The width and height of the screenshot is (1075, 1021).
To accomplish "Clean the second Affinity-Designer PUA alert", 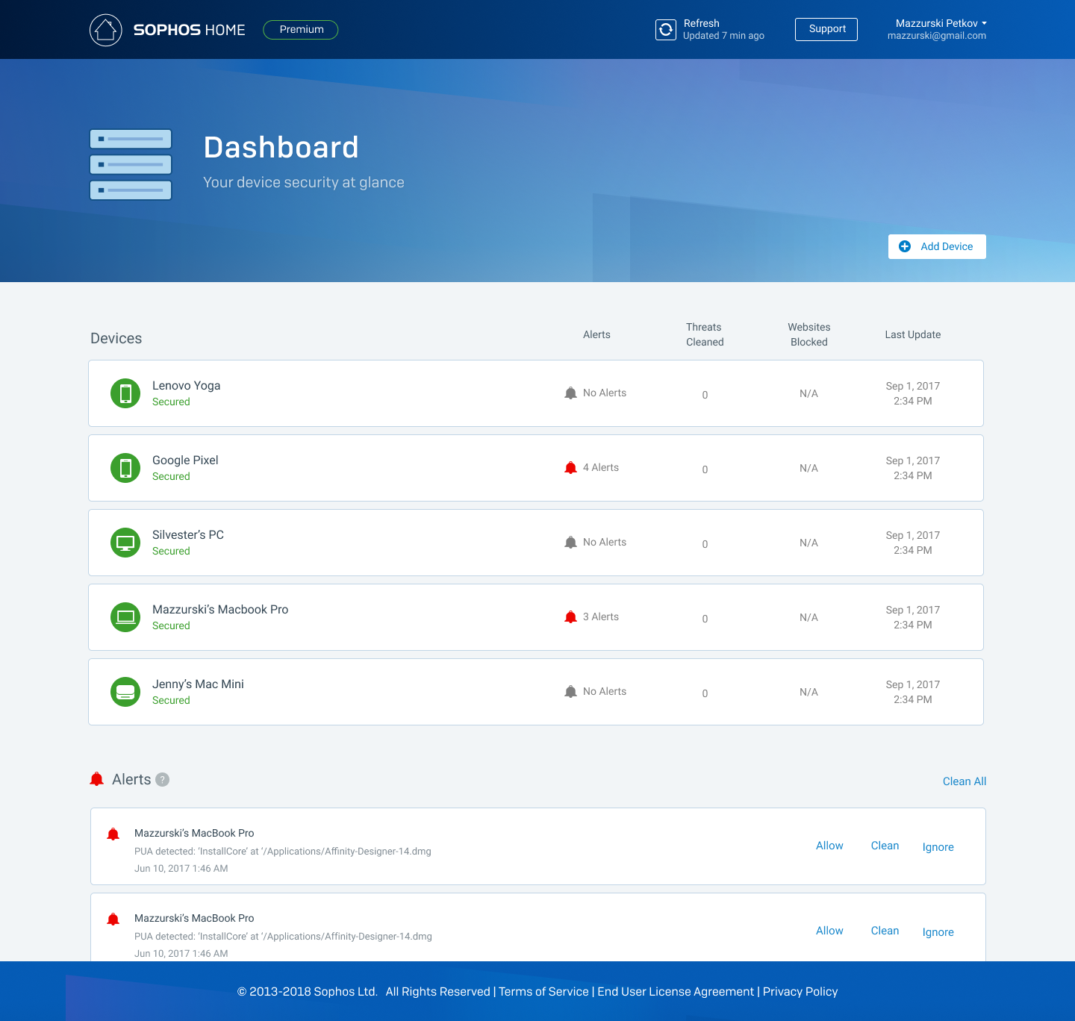I will (x=885, y=931).
